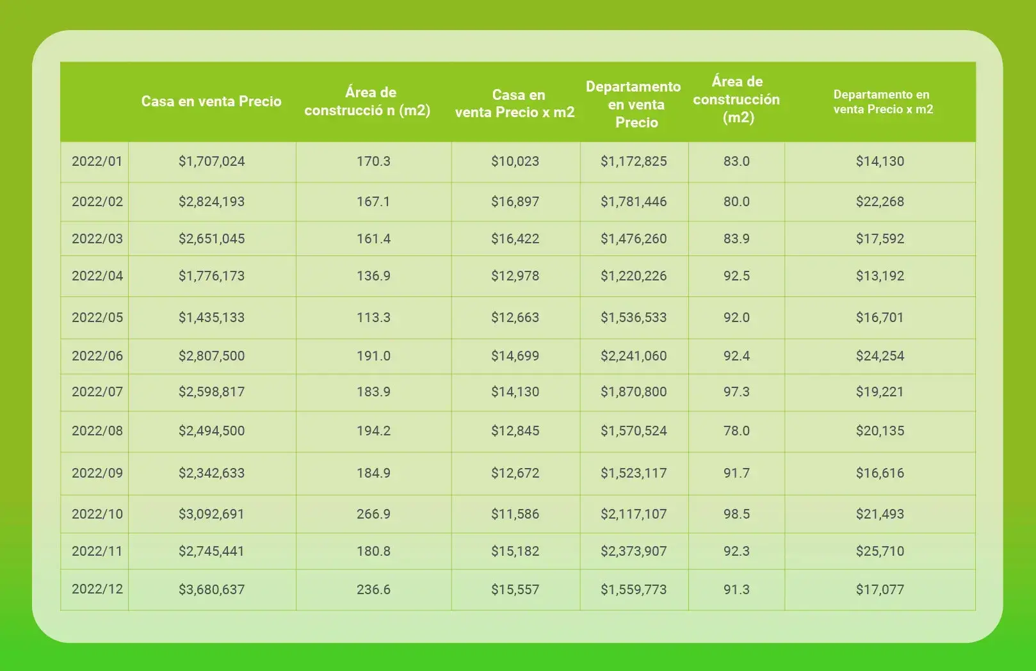Select the 'Departamento en venta Precio' header
The width and height of the screenshot is (1036, 671).
[x=633, y=104]
